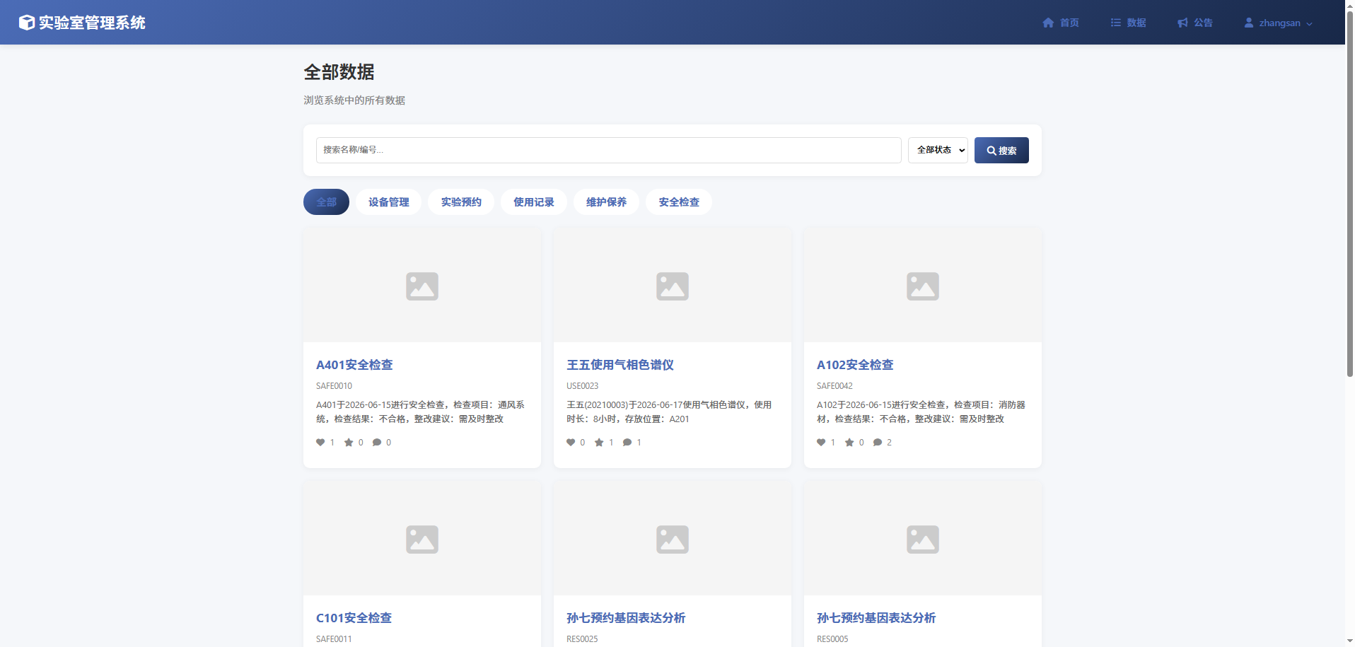Open the 使用记录 tab
This screenshot has width=1355, height=647.
(534, 202)
